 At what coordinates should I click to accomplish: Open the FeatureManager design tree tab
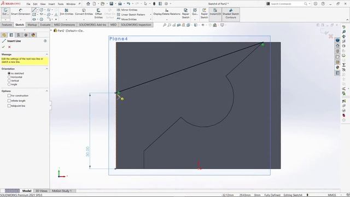4,35
